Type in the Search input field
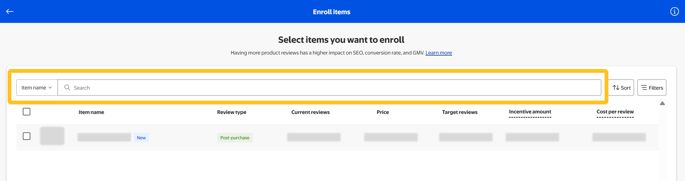 [328, 88]
